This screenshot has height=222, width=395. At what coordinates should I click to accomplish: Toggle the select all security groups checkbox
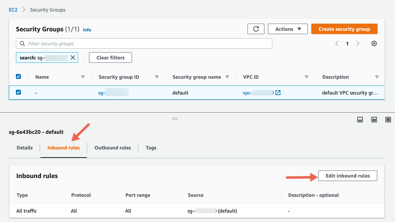(18, 77)
